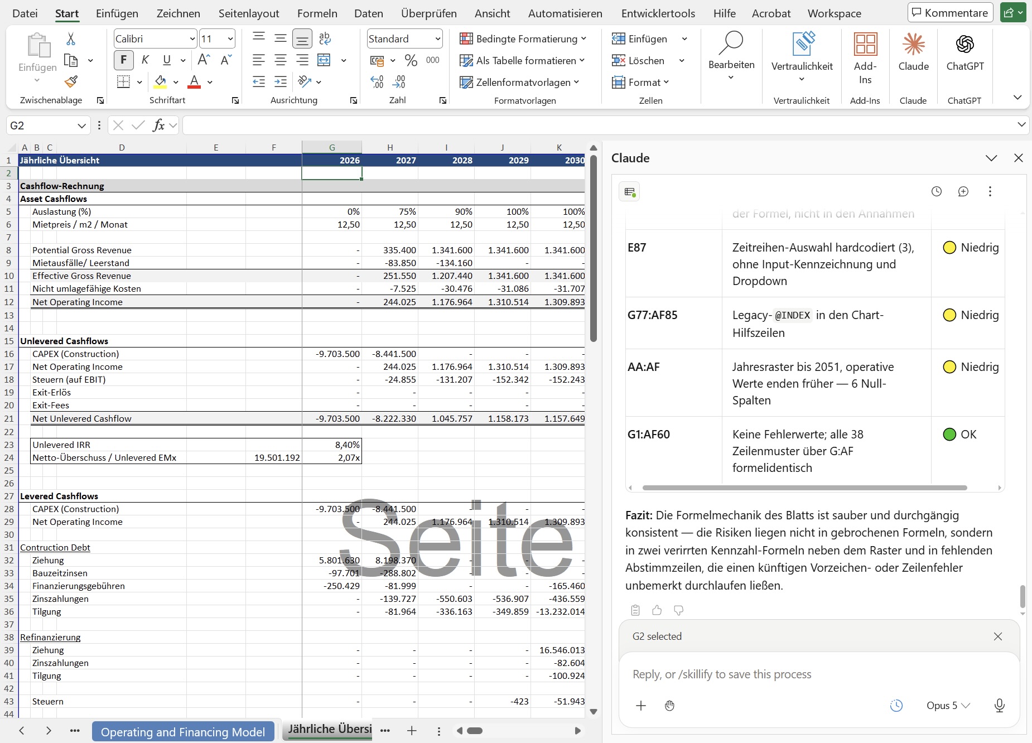Open chat history clock icon in Claude pane
1032x743 pixels.
pyautogui.click(x=937, y=191)
